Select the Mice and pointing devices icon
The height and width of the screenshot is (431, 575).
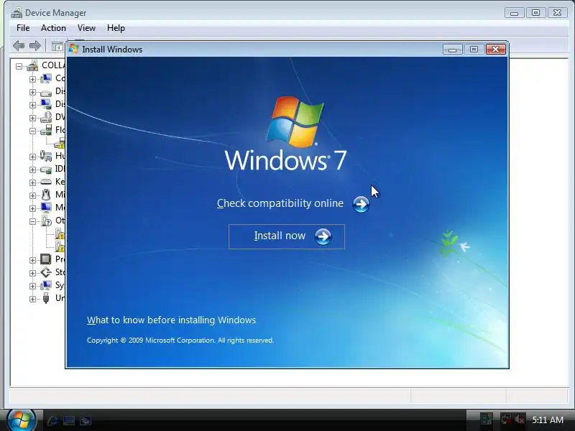[46, 195]
